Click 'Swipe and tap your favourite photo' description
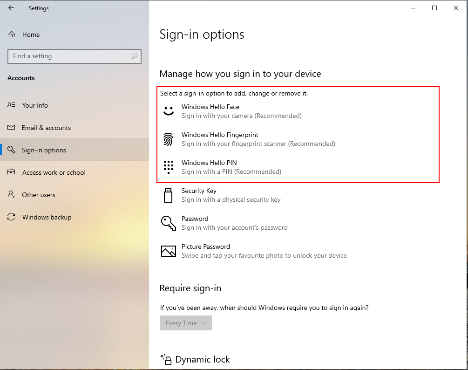Image resolution: width=468 pixels, height=370 pixels. (264, 256)
